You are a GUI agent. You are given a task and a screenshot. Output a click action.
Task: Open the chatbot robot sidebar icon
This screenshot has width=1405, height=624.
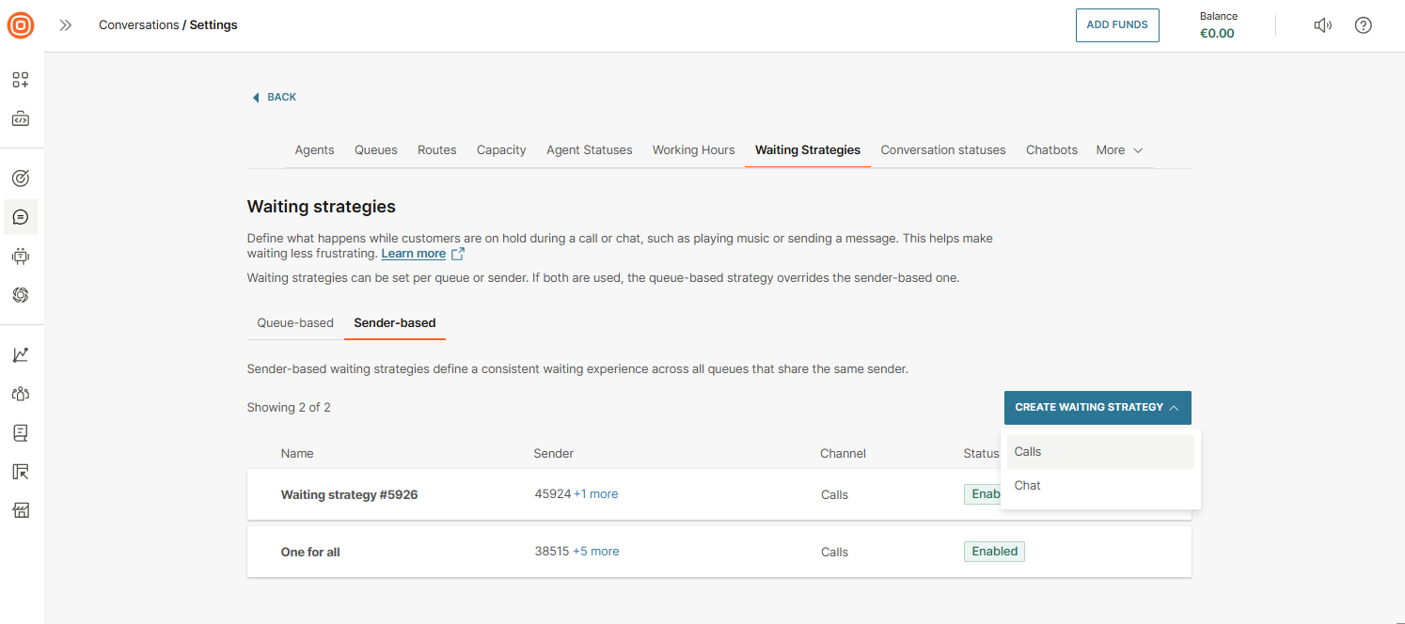click(x=21, y=256)
